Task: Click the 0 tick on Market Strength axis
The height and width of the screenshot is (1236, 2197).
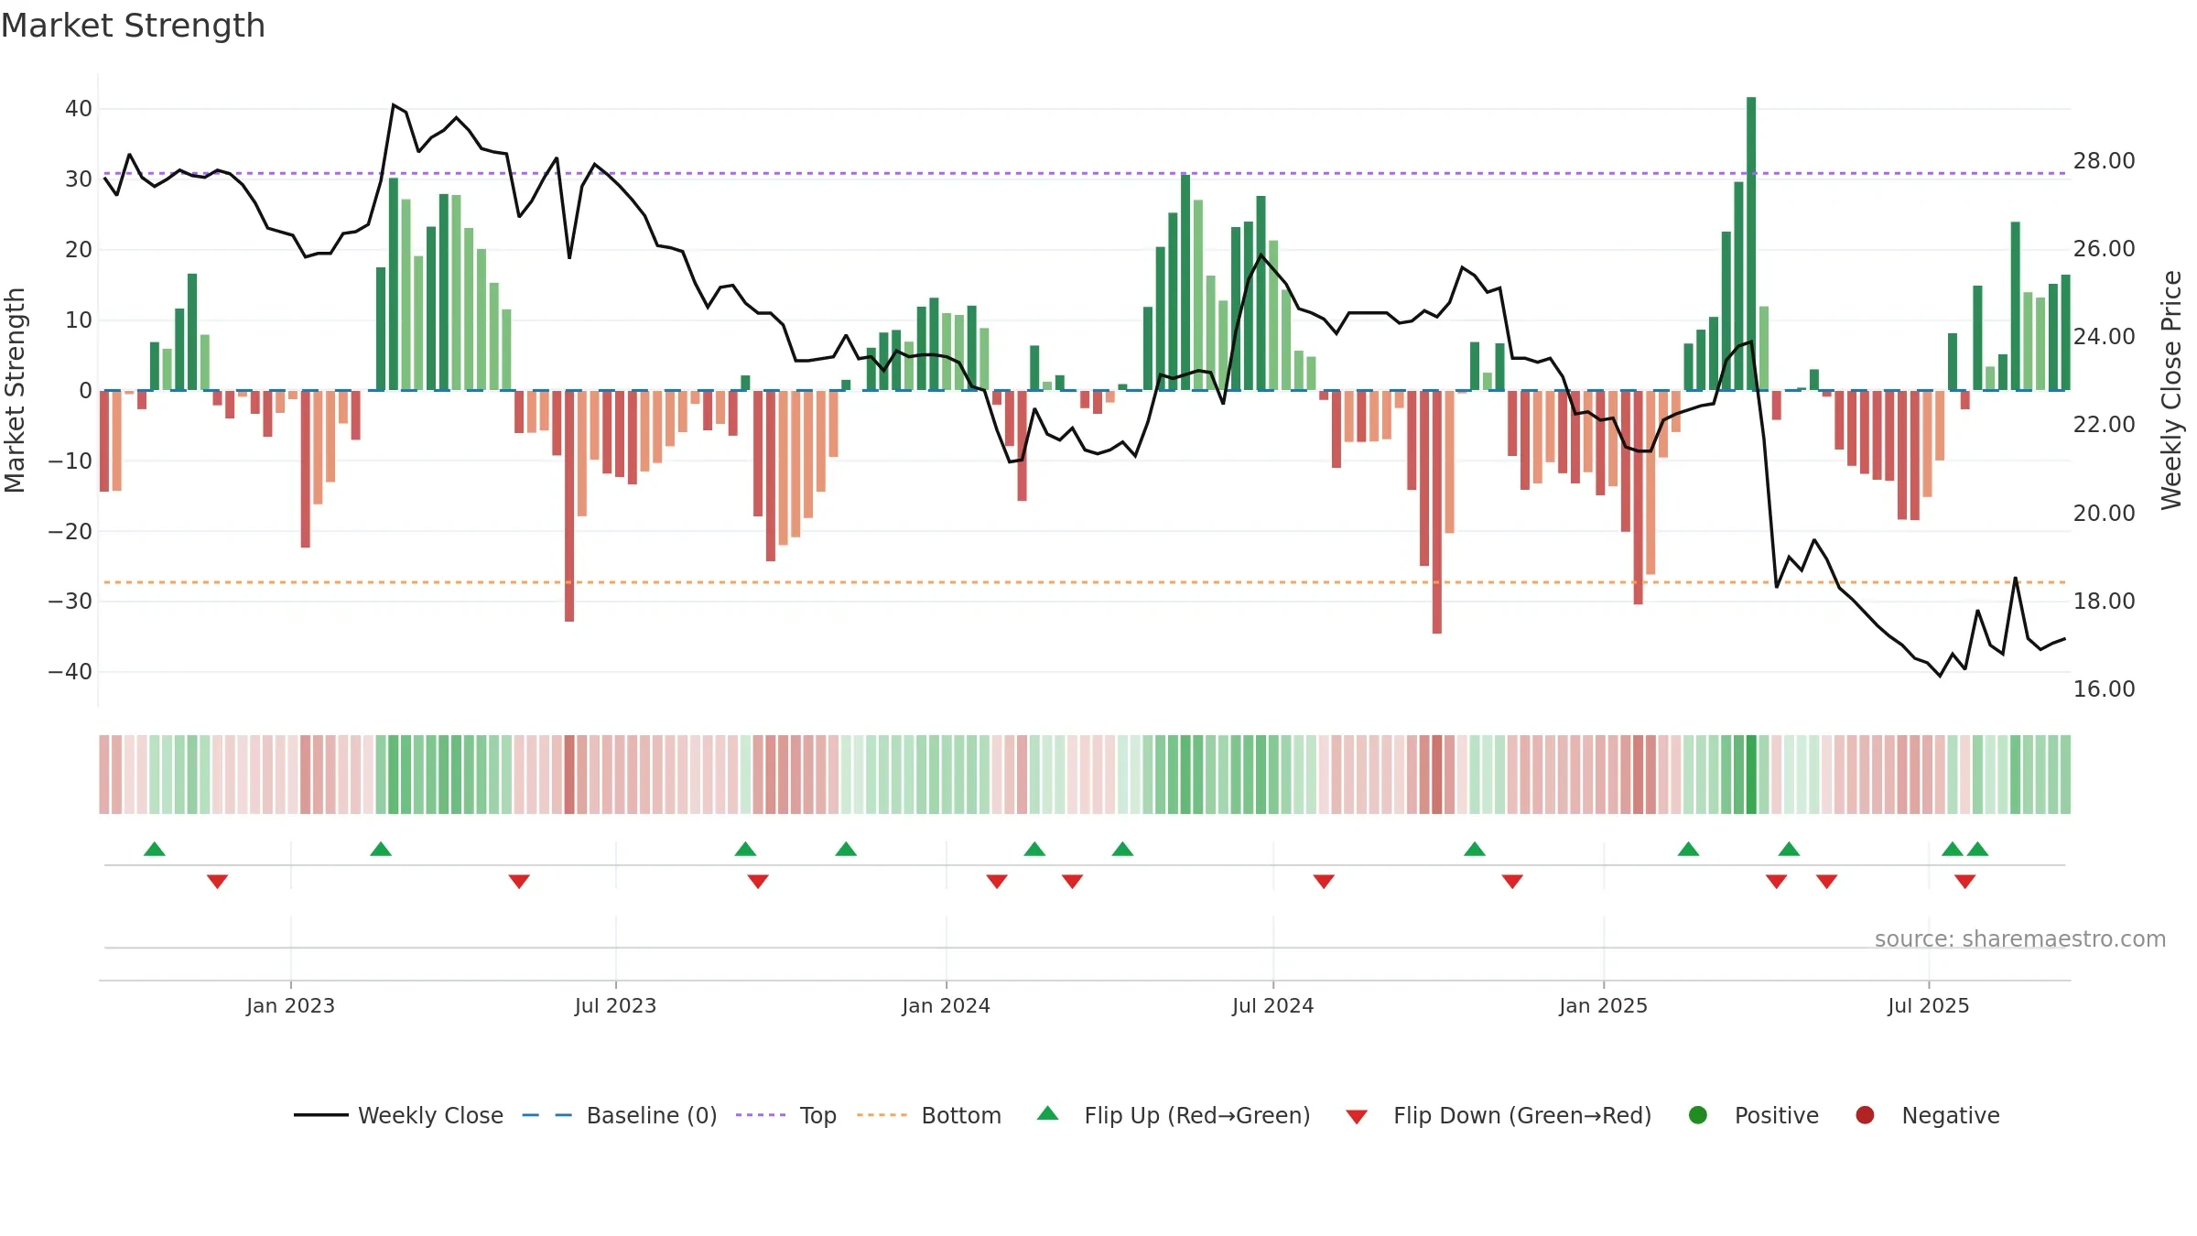Action: 85,391
